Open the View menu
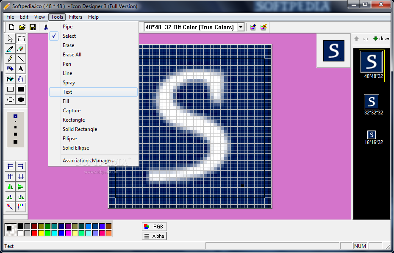394x253 pixels. 39,17
